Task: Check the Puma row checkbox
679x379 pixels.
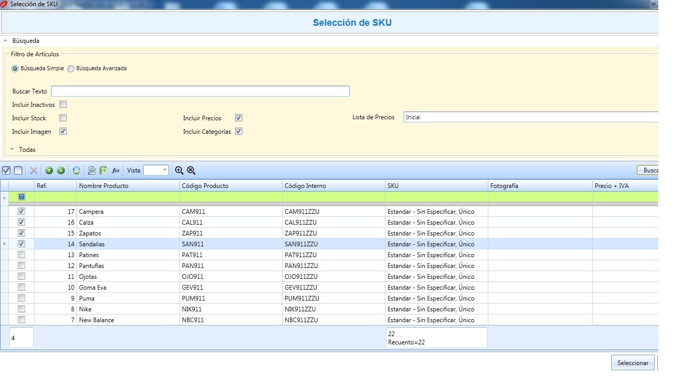Action: [x=21, y=298]
